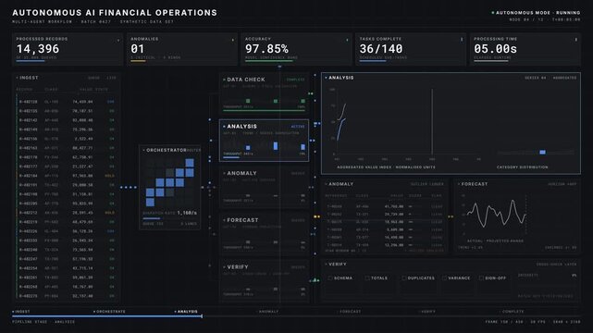
Task: Click the Complete status on Data Check card
Action: tap(296, 80)
